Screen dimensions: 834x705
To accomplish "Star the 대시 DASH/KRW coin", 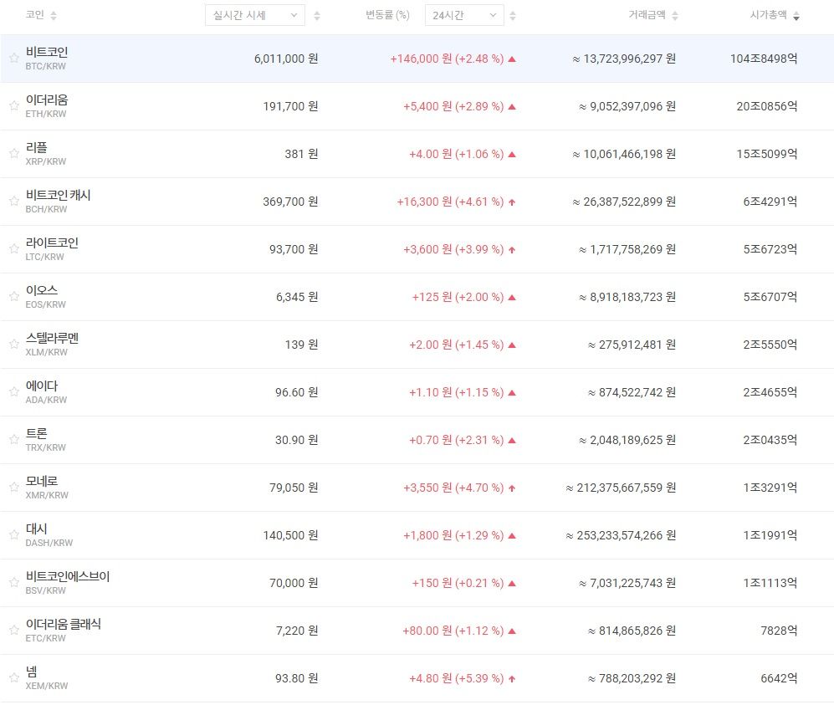I will 14,535.
